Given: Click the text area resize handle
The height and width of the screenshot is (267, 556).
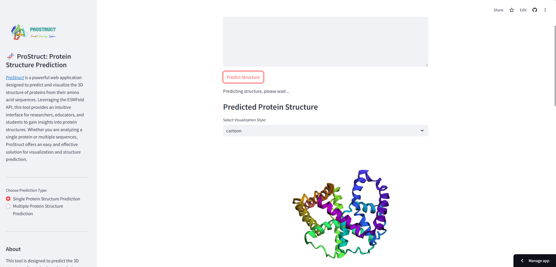Looking at the screenshot, I should coord(427,65).
